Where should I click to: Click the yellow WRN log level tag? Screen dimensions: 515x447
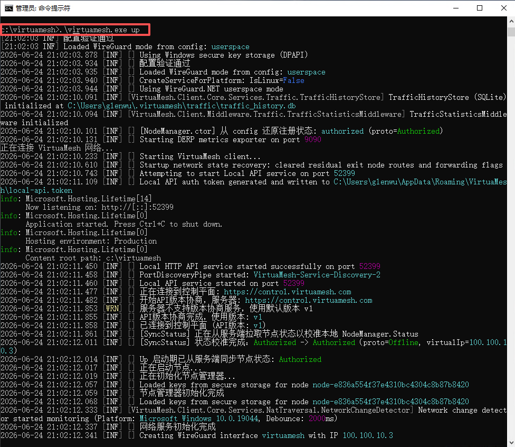(x=112, y=309)
